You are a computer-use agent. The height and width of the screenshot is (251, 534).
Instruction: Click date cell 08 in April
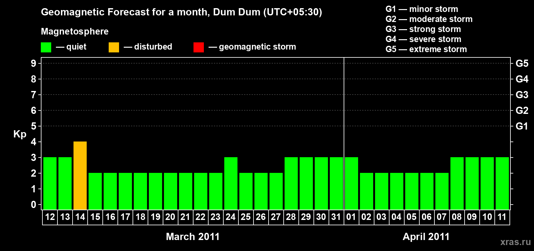(457, 217)
